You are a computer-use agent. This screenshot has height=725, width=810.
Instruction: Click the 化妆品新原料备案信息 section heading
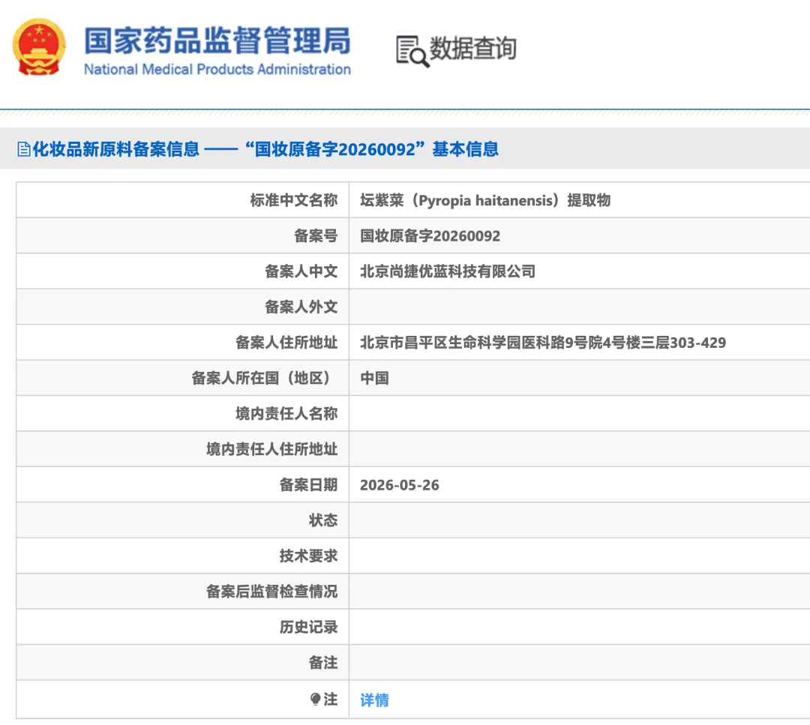116,149
